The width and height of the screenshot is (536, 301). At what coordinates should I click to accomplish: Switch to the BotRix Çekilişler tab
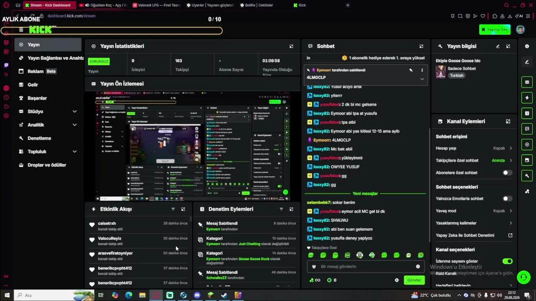point(263,5)
